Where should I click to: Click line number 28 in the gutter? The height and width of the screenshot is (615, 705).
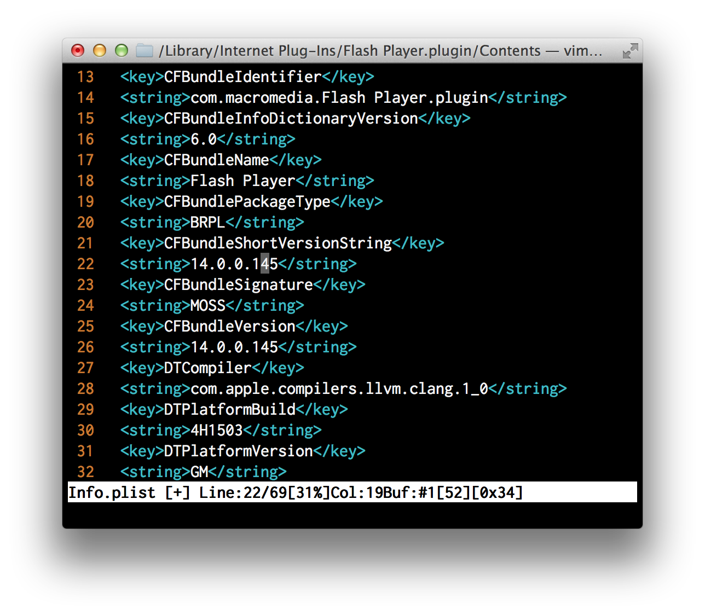85,388
